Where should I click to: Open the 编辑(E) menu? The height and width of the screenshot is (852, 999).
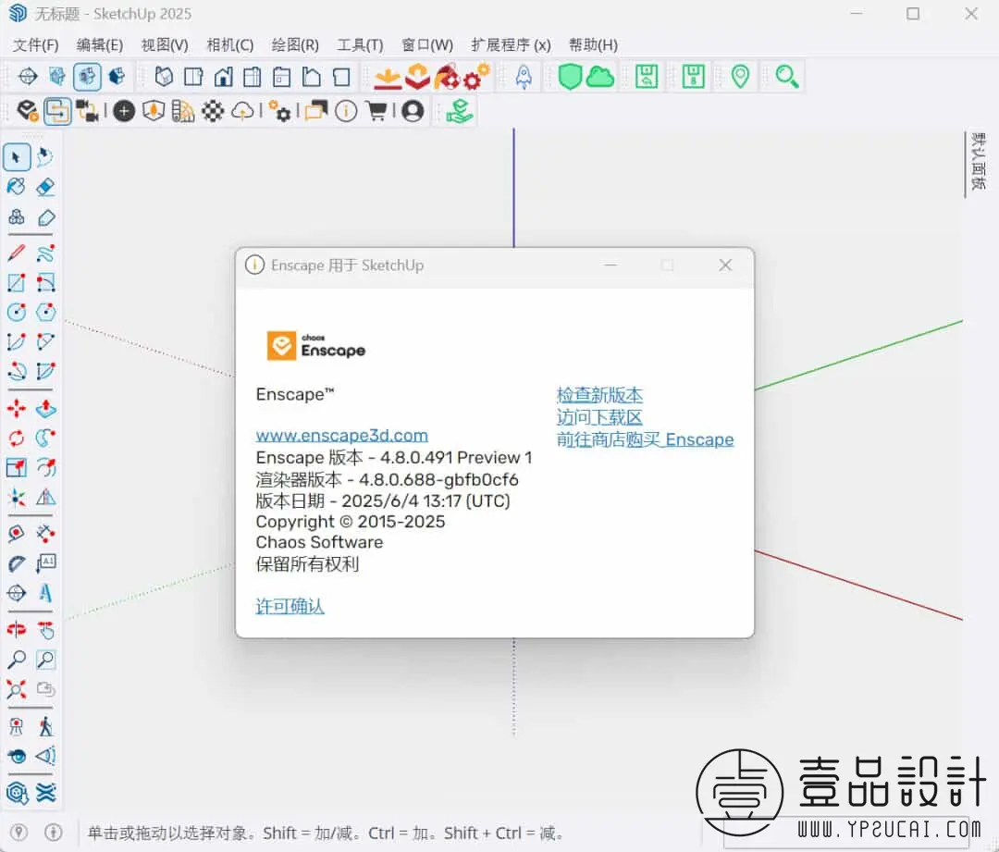point(99,44)
